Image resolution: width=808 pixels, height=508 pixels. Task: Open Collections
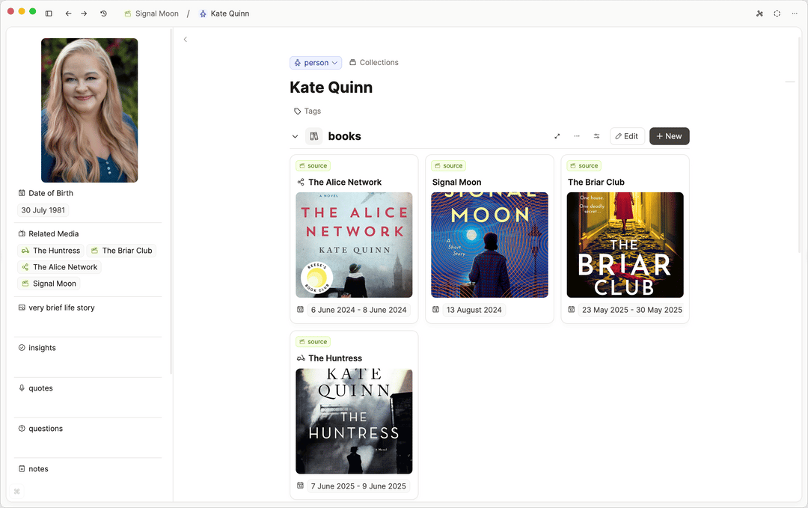click(x=373, y=62)
